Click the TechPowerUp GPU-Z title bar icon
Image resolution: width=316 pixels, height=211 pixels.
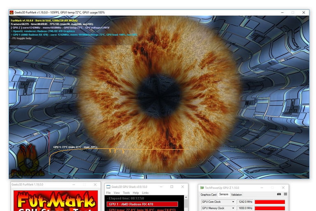pos(201,187)
